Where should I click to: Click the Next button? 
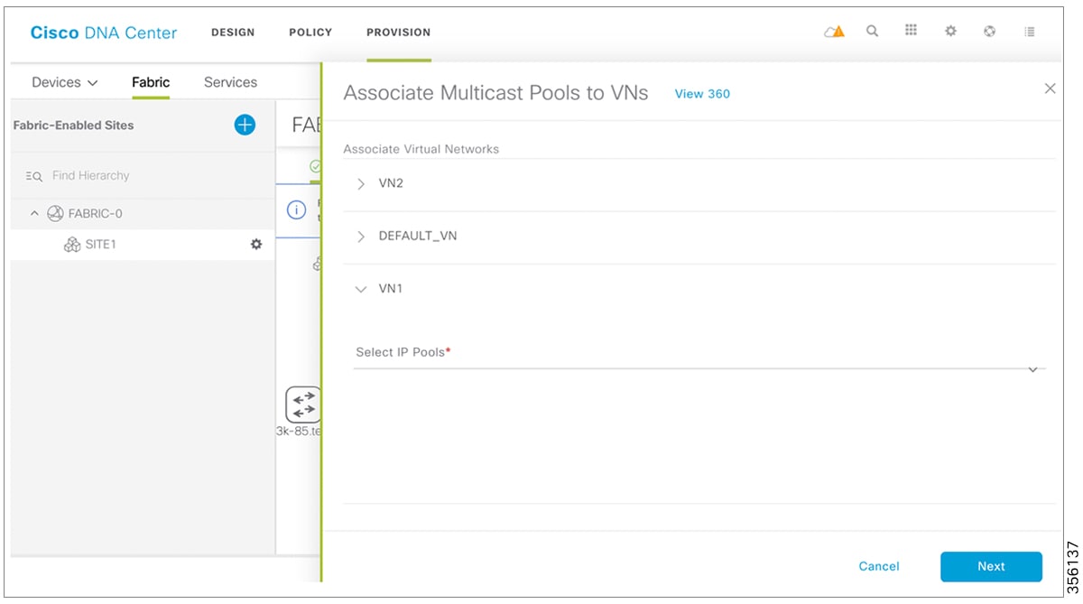pyautogui.click(x=990, y=566)
